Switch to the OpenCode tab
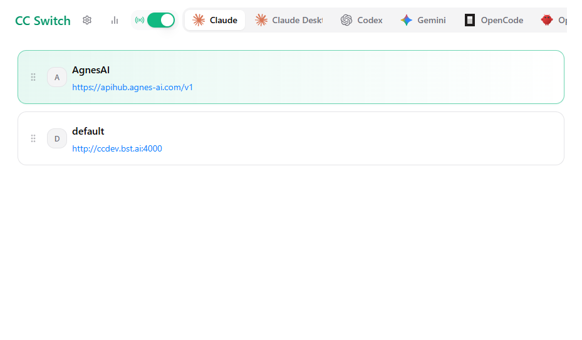This screenshot has height=340, width=582. (494, 20)
